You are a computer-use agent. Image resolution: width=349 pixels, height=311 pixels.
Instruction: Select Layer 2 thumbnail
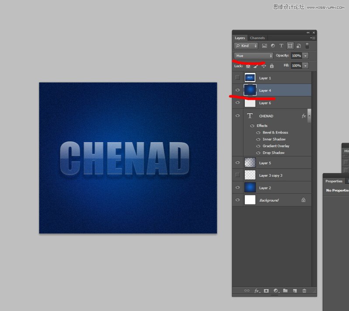click(250, 188)
